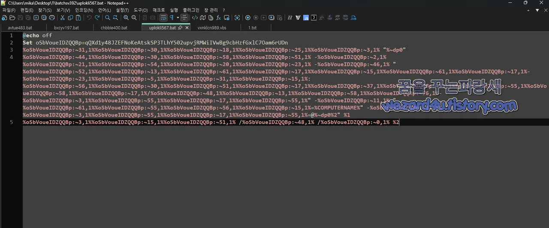
Task: Open the 실행 menu
Action: [174, 10]
